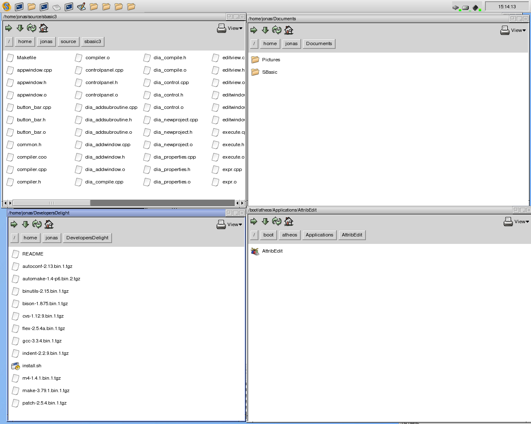Select gcc-3.3.4.bin.1.tgz
531x424 pixels.
tap(37, 341)
